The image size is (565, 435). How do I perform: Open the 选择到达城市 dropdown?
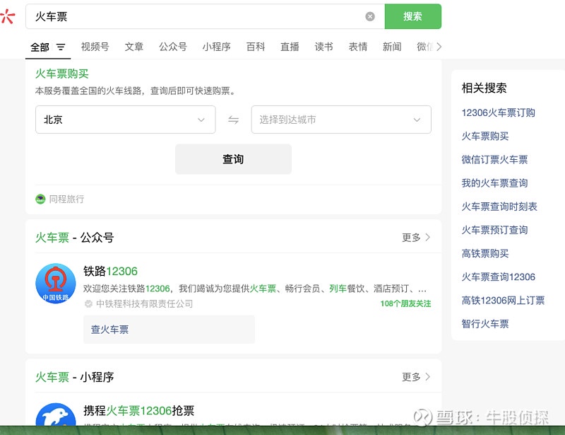[341, 120]
